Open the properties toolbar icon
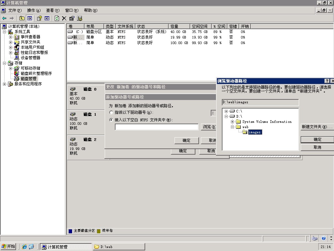Viewport: 334px width, 251px height. pos(72,18)
